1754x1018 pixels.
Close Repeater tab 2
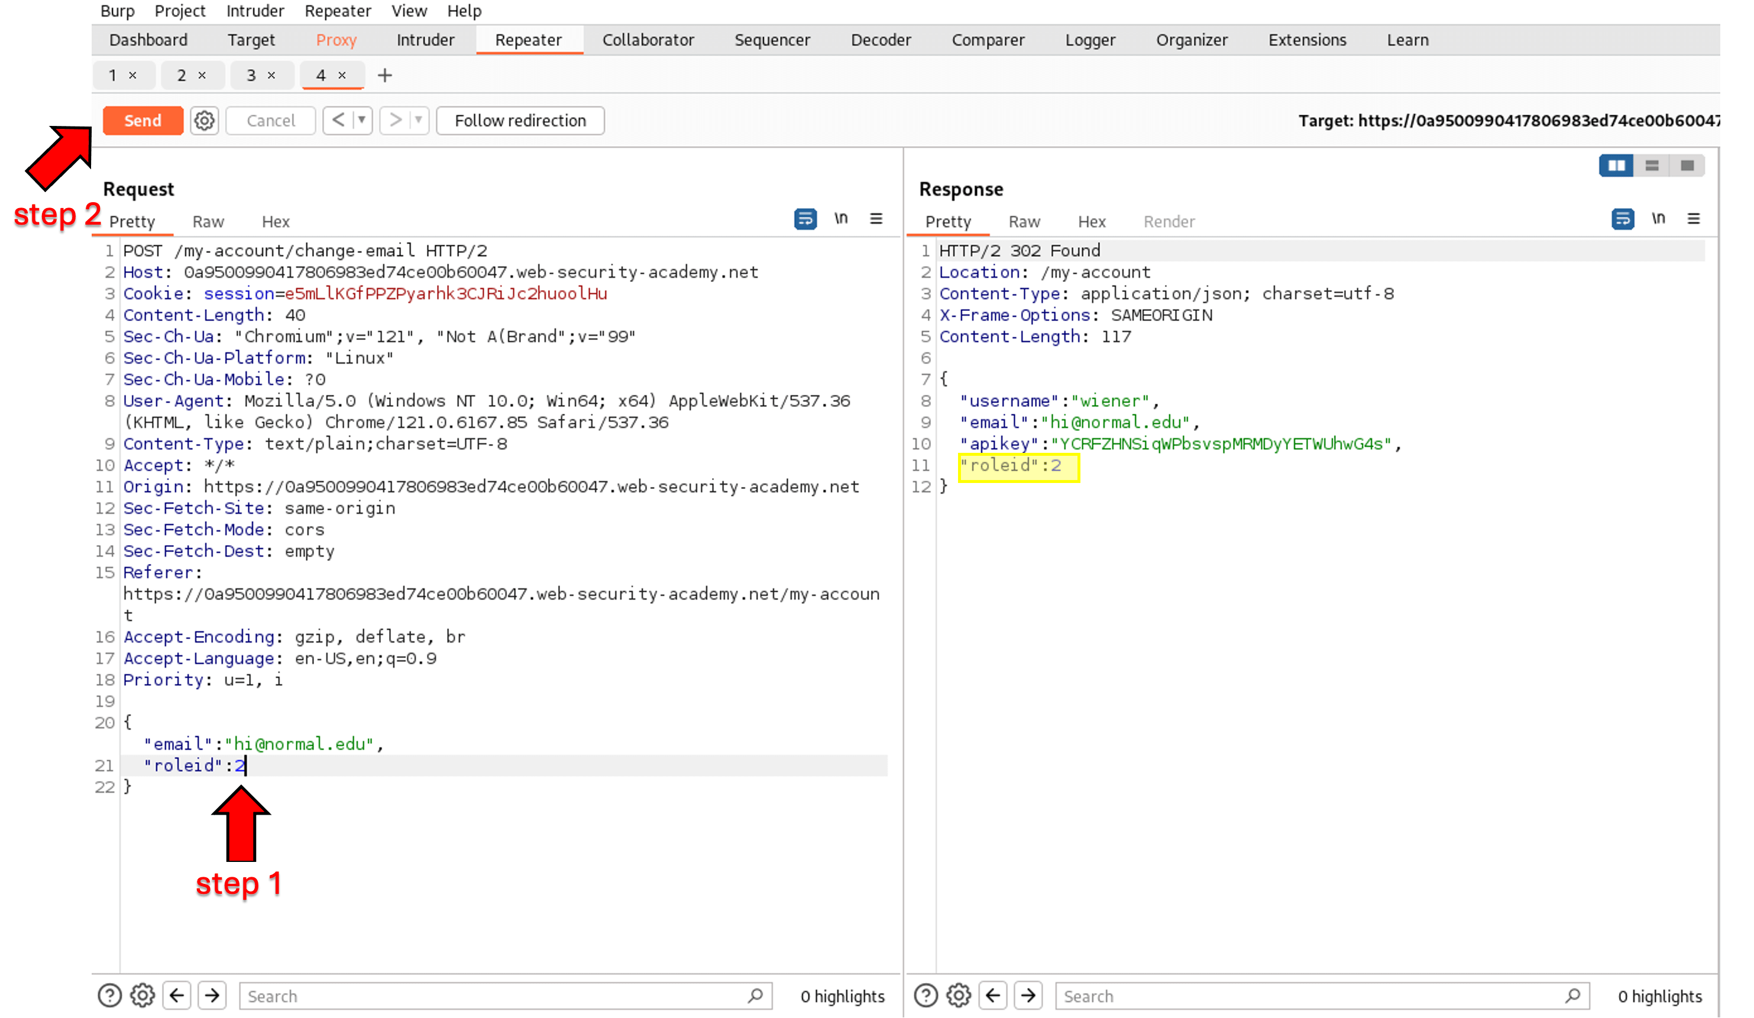(202, 76)
